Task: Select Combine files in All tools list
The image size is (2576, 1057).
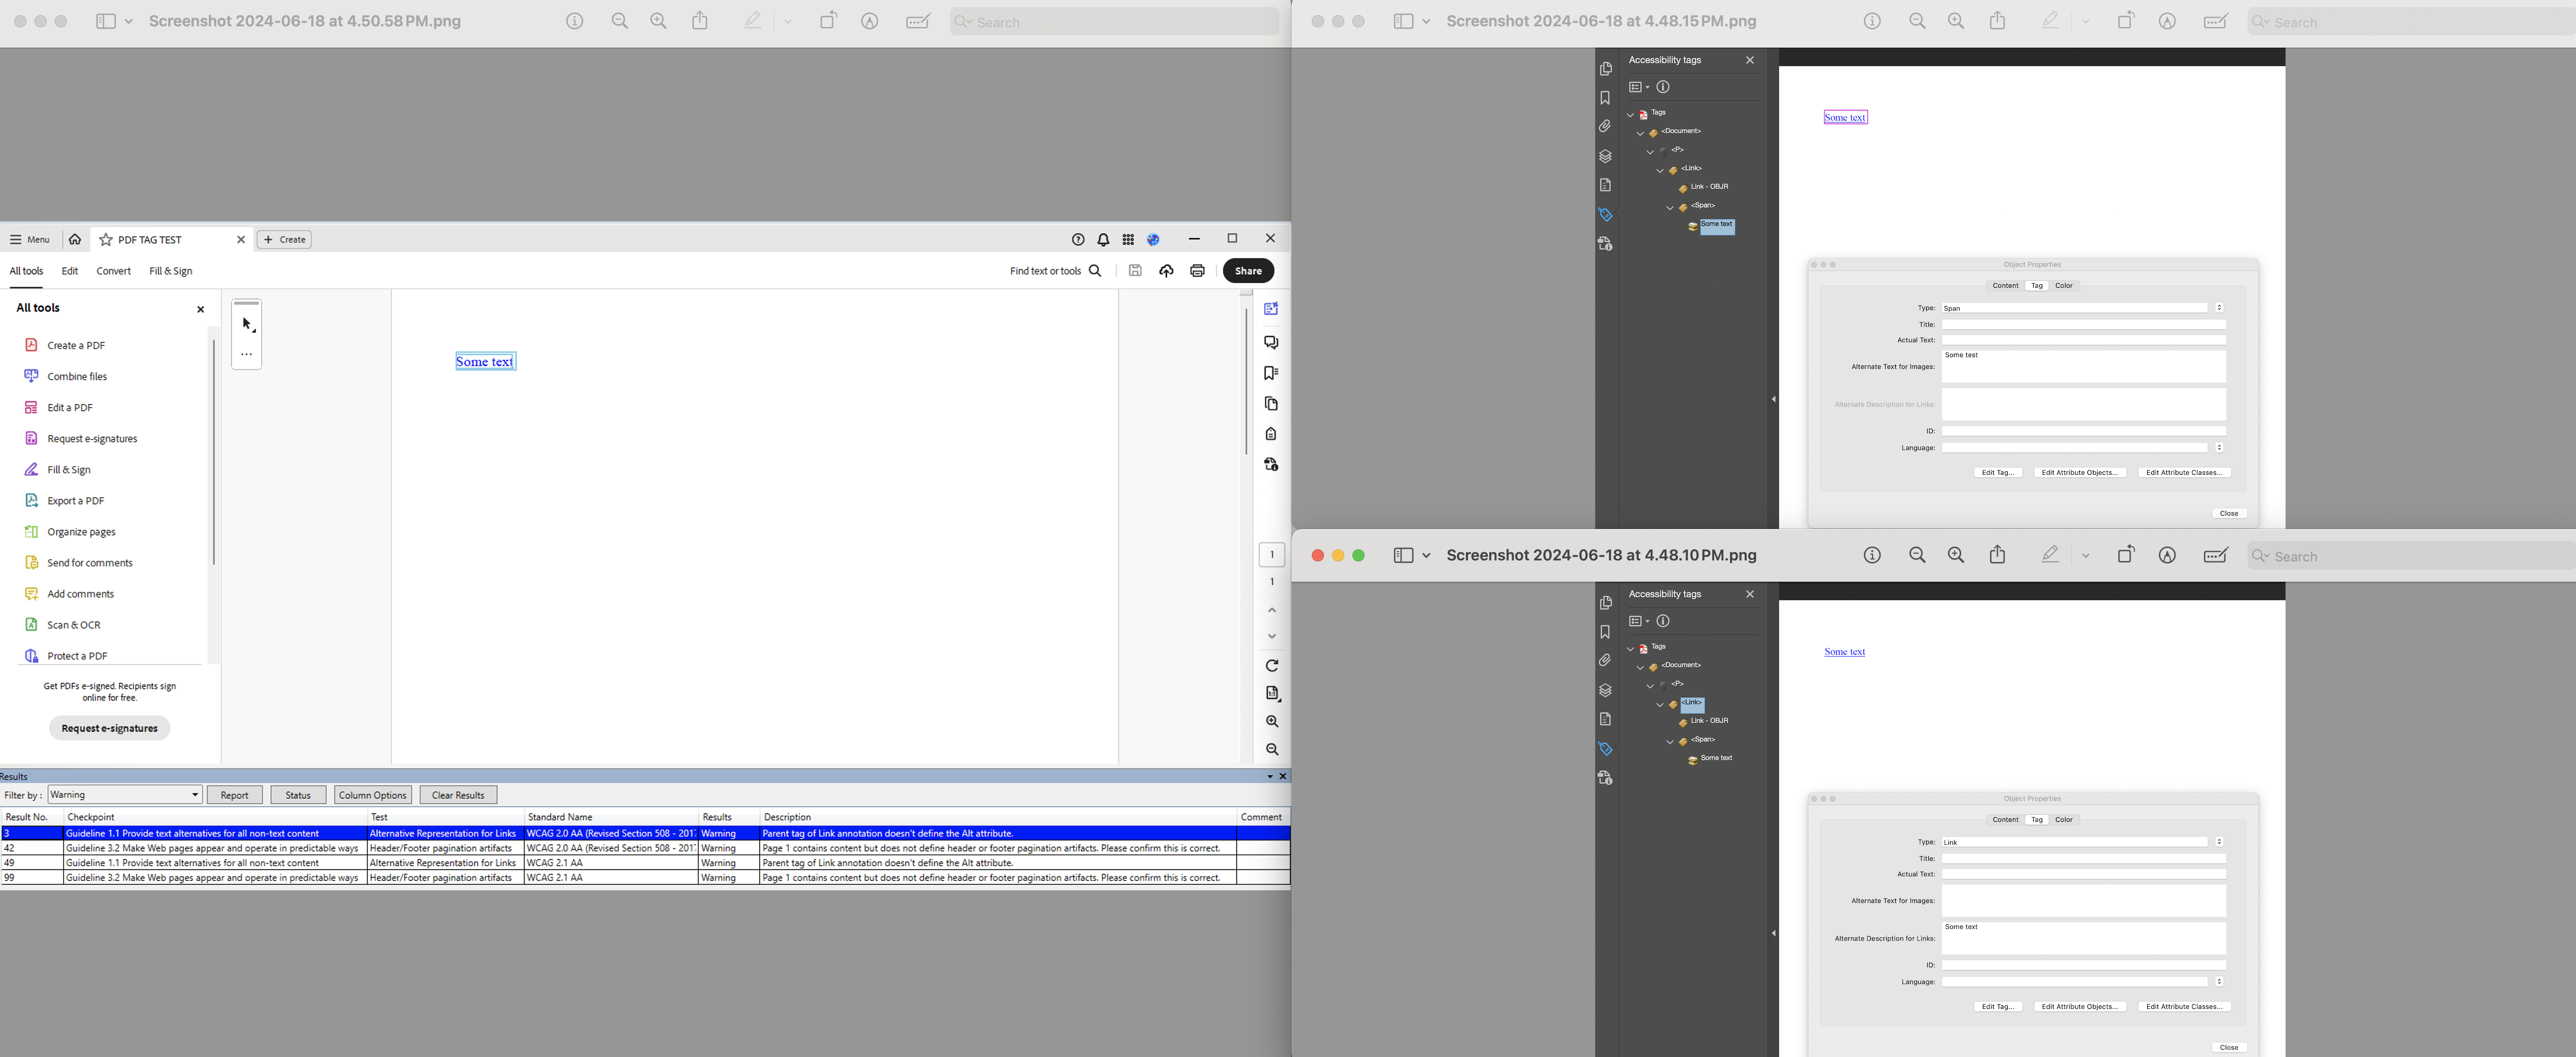Action: [x=76, y=376]
